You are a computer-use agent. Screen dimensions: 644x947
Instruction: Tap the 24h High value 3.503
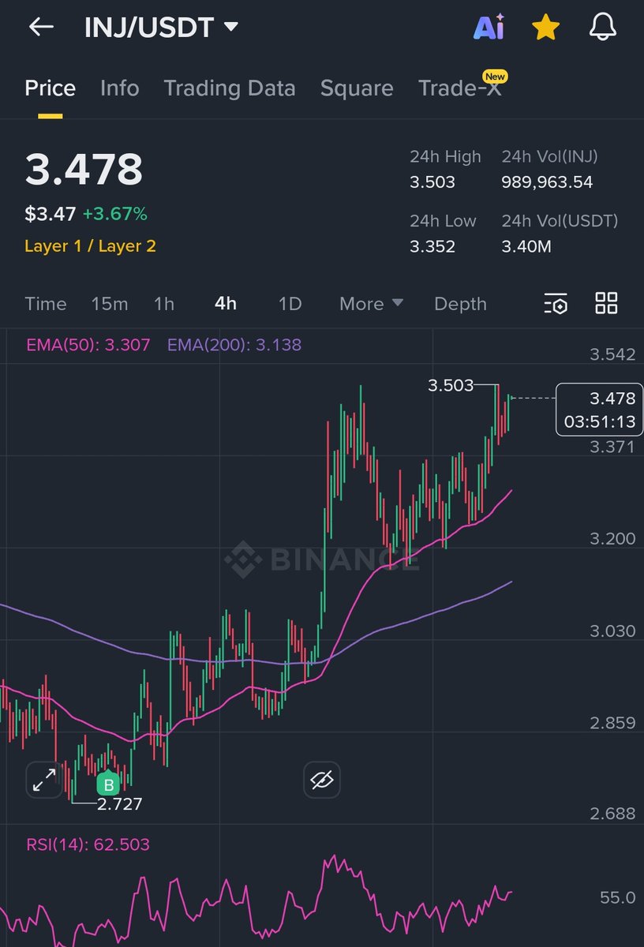pyautogui.click(x=432, y=182)
